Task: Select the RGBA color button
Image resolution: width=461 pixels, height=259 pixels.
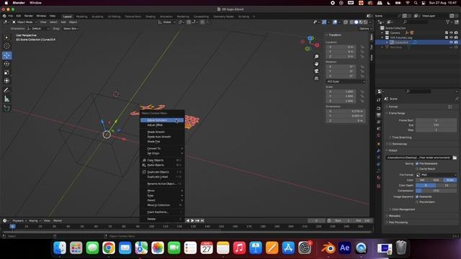Action: pos(450,180)
